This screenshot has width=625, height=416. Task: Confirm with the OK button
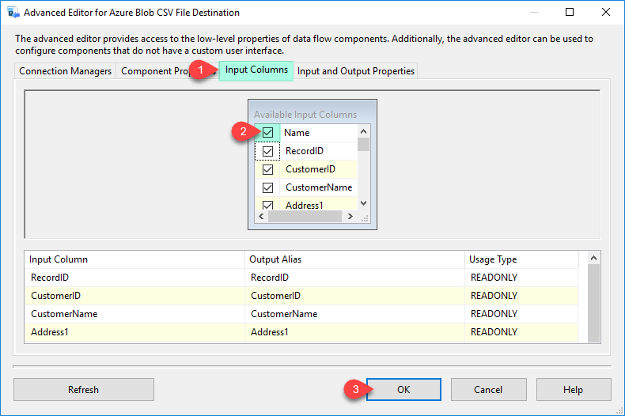(403, 390)
